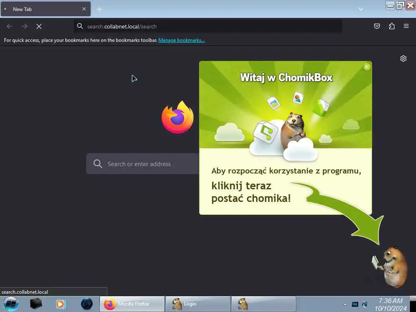Open new tab page settings gear
This screenshot has height=312, width=416.
(x=403, y=58)
